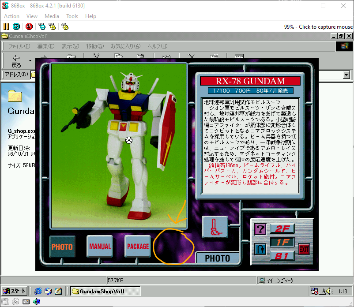
Task: Click the red ACPI shutdown power icon
Action: (29, 26)
